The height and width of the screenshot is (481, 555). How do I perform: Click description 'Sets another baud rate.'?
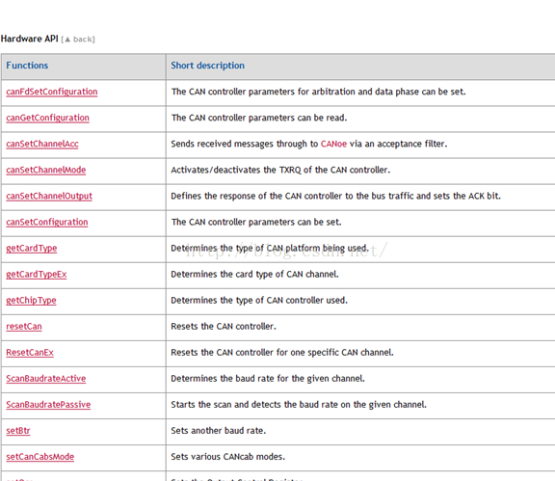coord(218,431)
